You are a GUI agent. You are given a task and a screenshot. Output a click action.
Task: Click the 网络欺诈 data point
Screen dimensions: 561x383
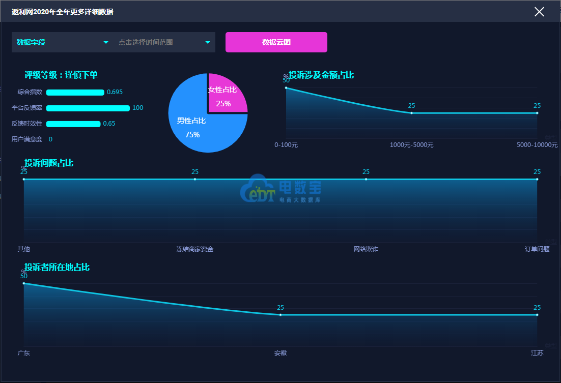[x=366, y=179]
